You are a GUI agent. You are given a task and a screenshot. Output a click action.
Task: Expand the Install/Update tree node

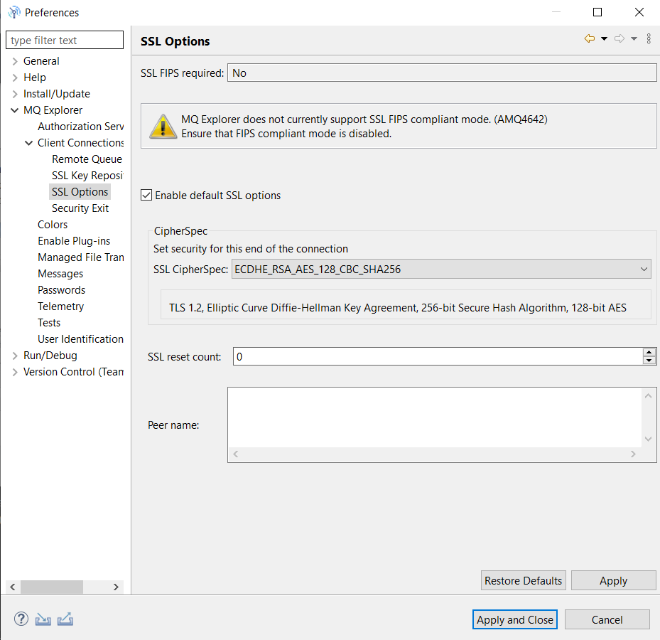[15, 94]
